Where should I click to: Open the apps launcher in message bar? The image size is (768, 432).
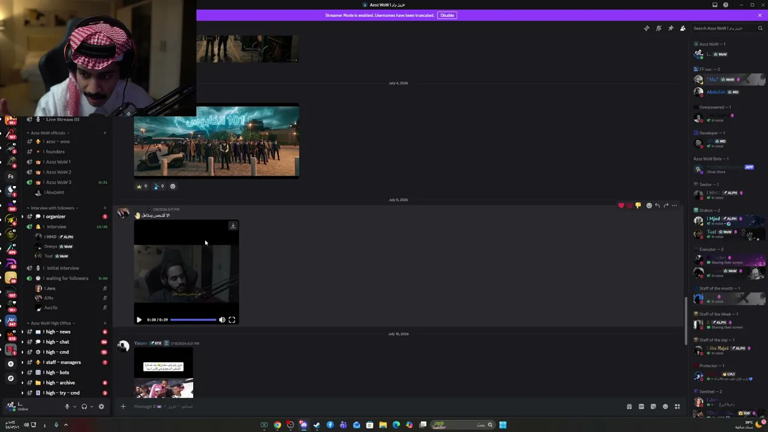click(x=677, y=406)
